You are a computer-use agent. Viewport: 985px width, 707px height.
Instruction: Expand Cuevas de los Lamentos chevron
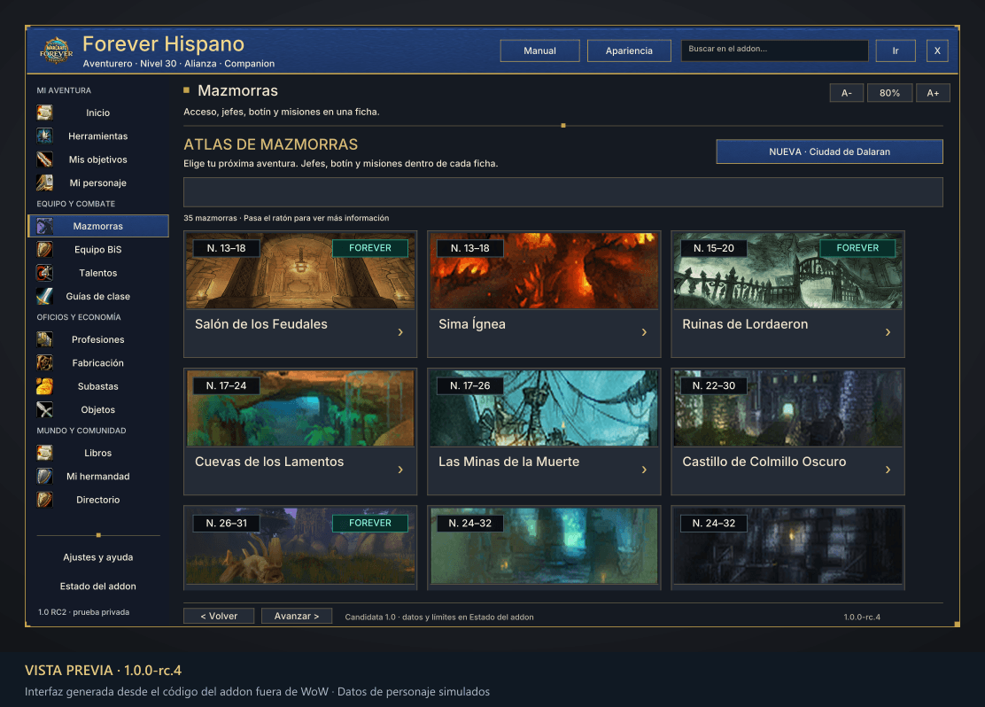point(400,470)
